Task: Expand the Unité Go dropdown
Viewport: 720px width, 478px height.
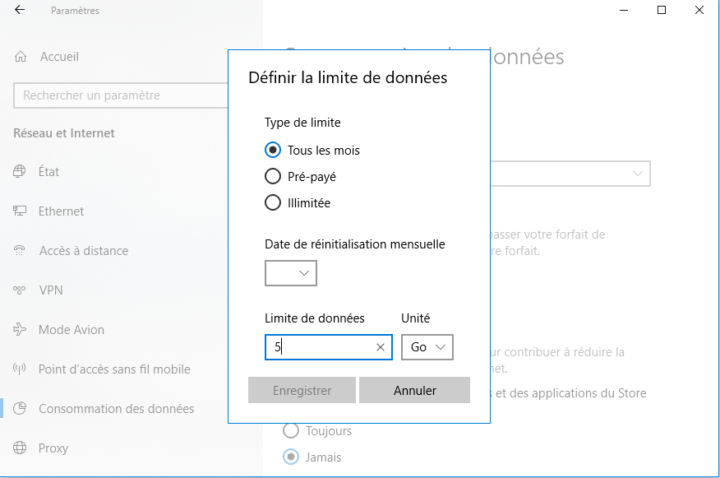Action: [x=427, y=347]
